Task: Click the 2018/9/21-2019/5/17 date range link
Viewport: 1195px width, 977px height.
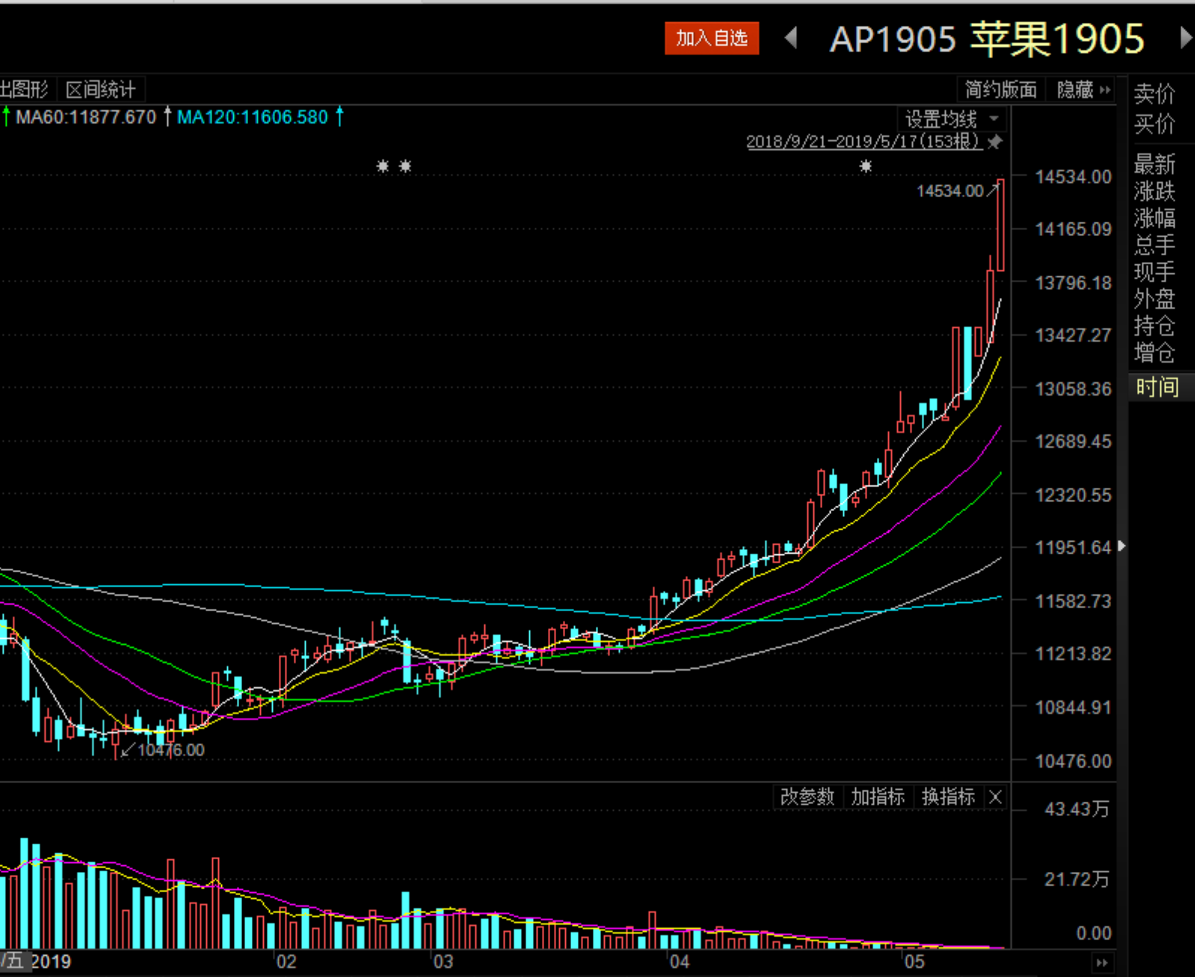Action: pyautogui.click(x=864, y=142)
